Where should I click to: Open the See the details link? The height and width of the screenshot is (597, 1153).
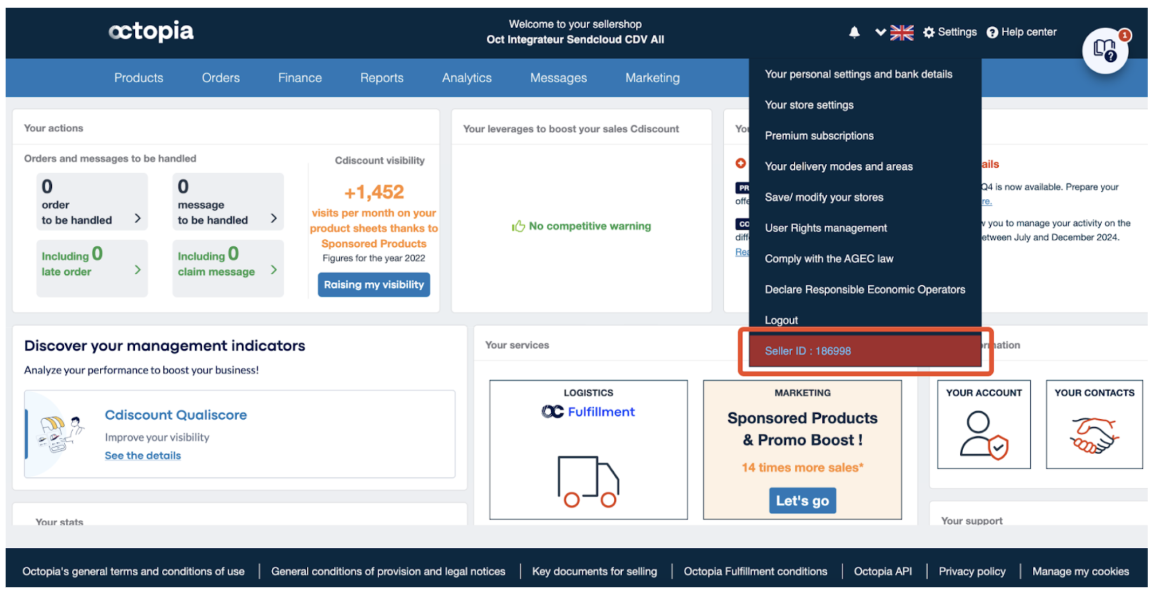(143, 455)
